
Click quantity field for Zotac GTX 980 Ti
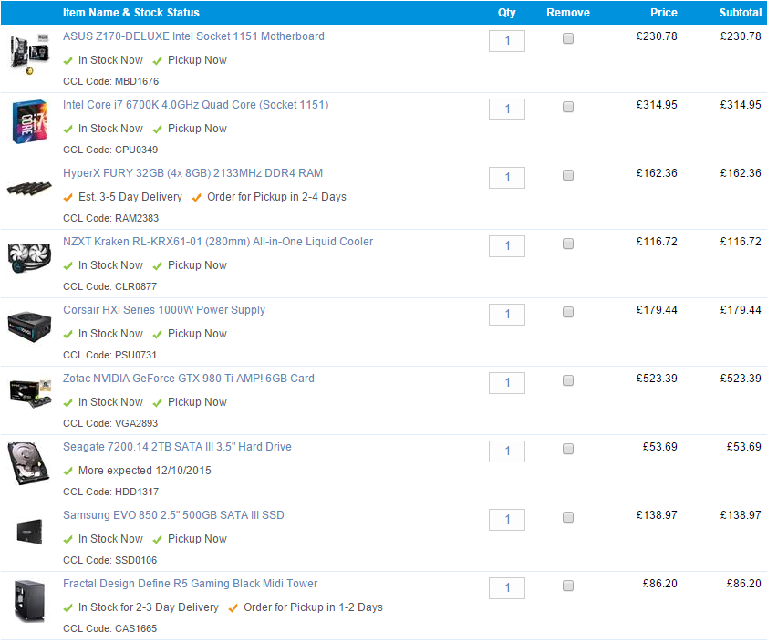[x=507, y=383]
